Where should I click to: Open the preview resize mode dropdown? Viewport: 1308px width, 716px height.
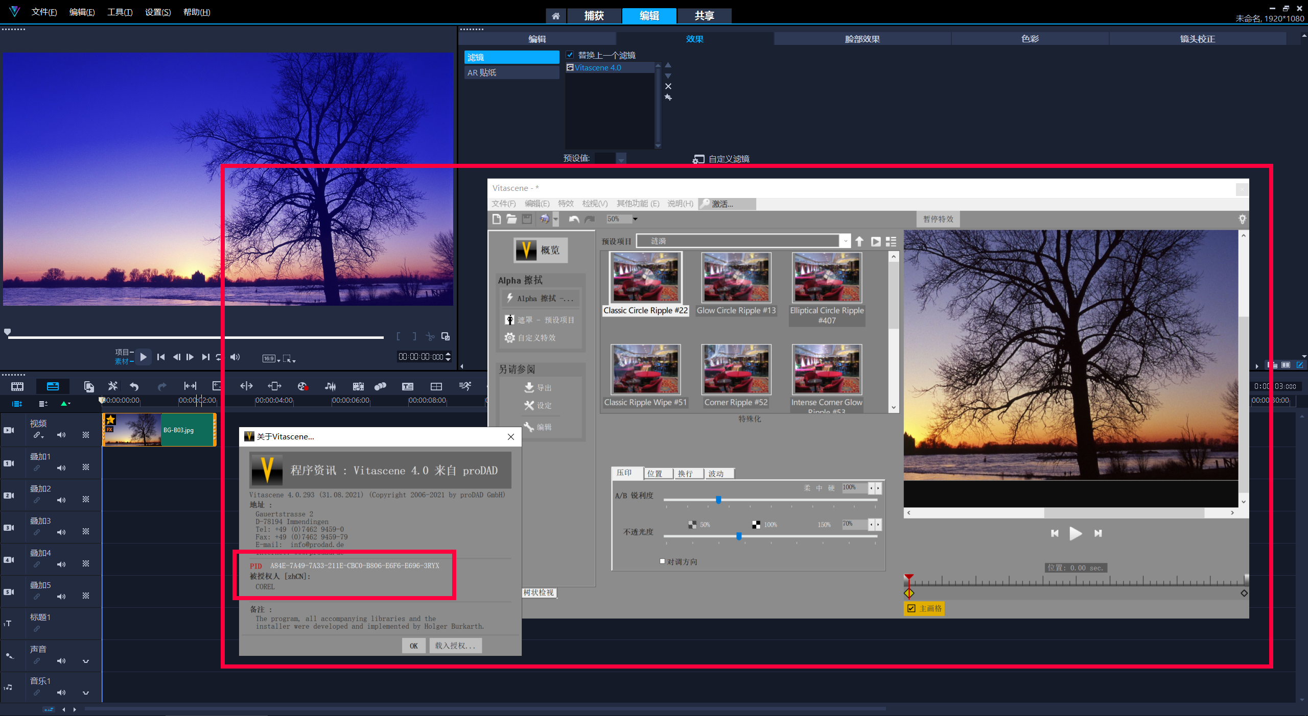(x=289, y=358)
